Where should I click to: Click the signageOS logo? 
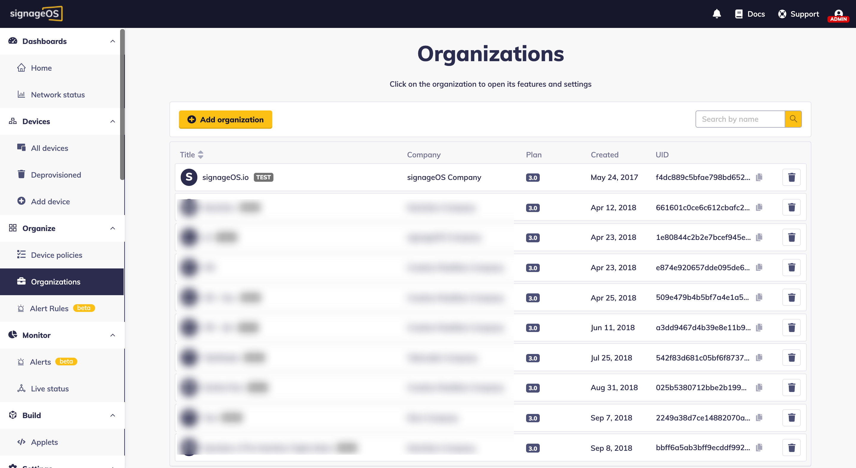36,14
